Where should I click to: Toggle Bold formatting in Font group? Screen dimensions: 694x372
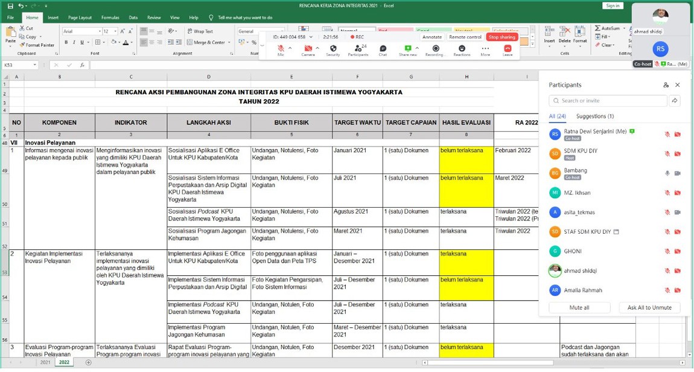(x=66, y=42)
